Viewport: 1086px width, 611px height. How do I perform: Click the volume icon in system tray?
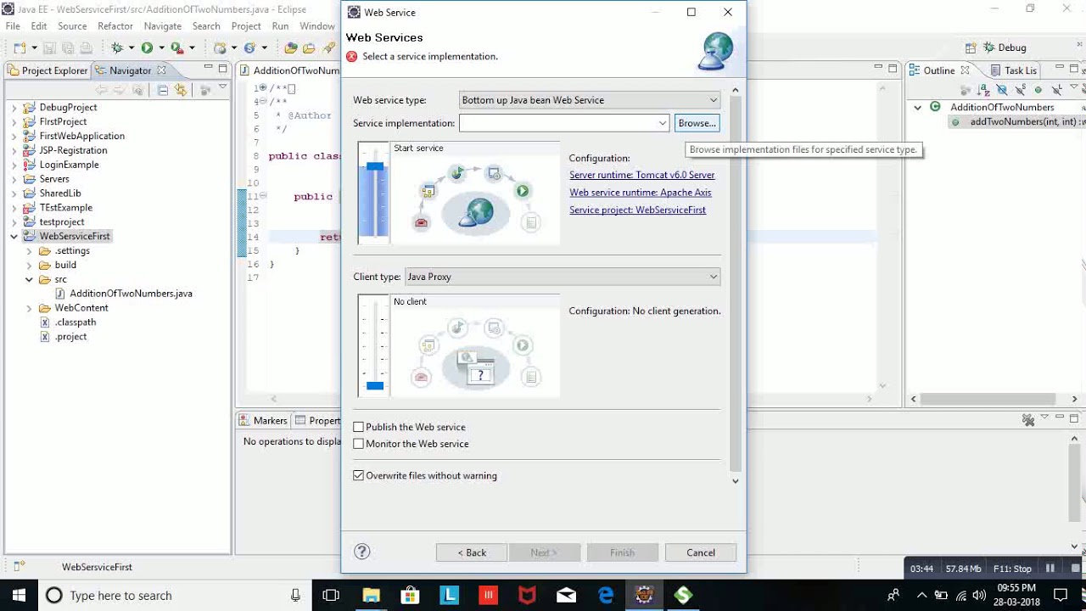tap(979, 596)
